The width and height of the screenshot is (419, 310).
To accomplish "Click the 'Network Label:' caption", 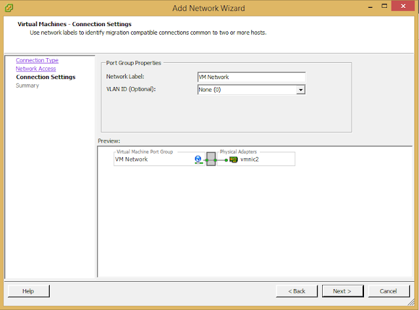I will (x=125, y=77).
